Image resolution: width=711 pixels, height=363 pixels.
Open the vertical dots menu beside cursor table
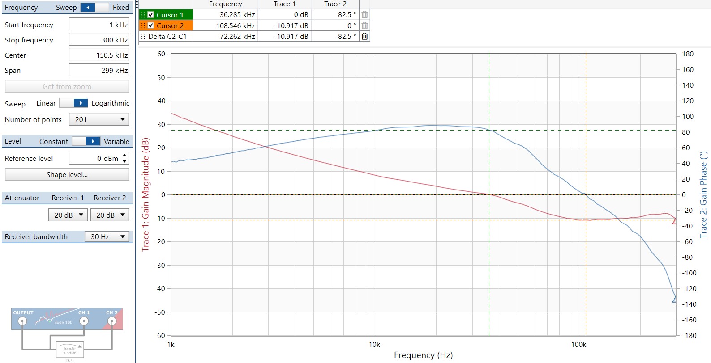pos(137,5)
